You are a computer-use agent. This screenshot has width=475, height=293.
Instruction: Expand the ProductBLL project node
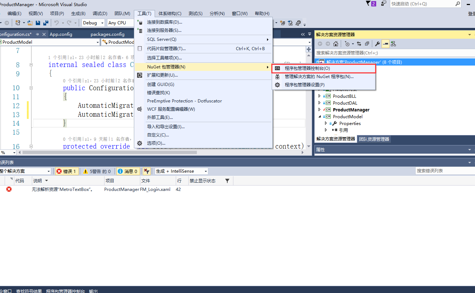pyautogui.click(x=319, y=96)
